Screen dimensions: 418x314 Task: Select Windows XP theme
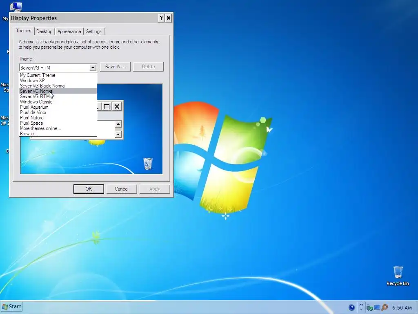coord(58,81)
